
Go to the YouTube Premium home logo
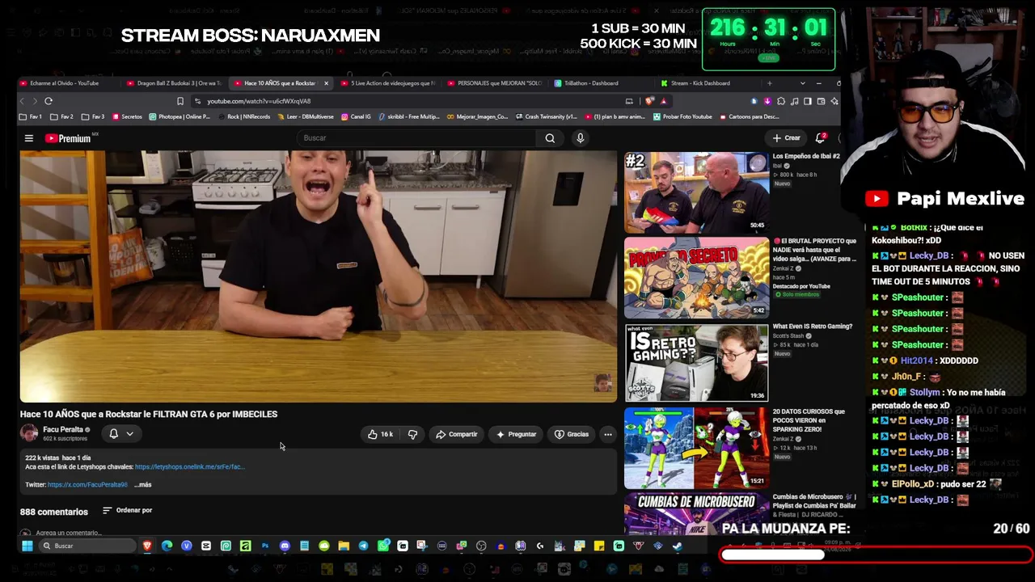tap(68, 138)
